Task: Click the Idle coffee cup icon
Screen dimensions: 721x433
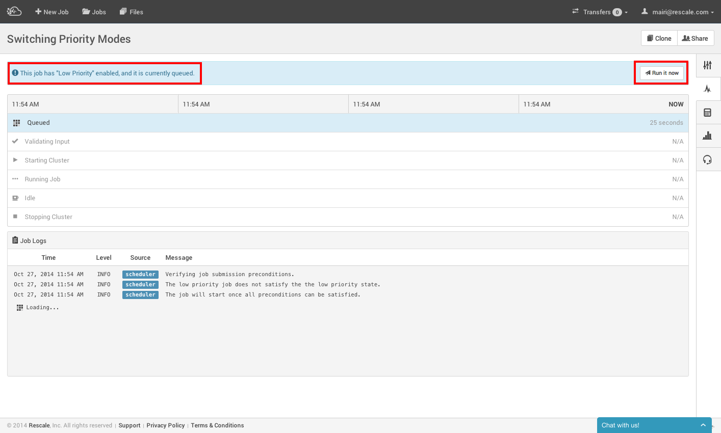Action: [15, 198]
